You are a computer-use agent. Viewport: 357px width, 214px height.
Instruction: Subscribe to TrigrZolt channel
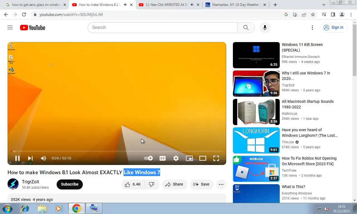70,184
